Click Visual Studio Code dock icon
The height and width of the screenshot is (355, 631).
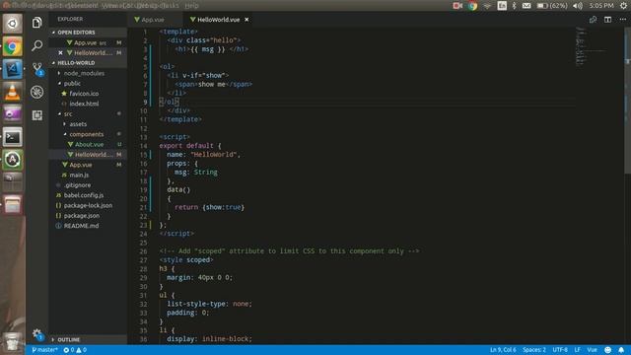coord(13,69)
